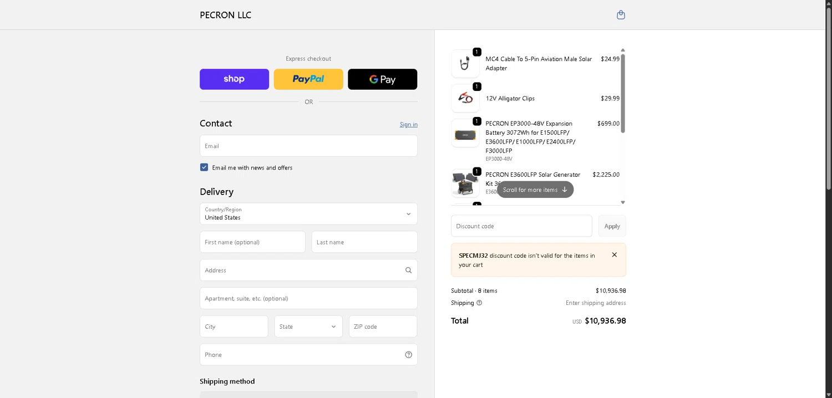The width and height of the screenshot is (832, 398).
Task: Click the Express checkout label
Action: 308,59
